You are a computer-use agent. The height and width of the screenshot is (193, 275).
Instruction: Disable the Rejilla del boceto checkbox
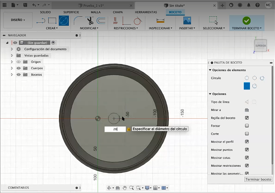click(x=247, y=118)
